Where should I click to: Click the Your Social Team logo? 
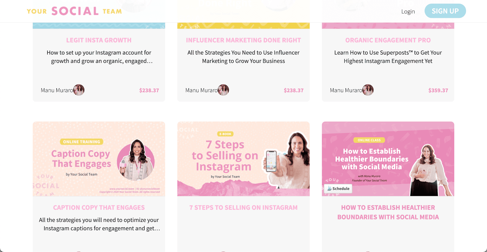coord(74,11)
